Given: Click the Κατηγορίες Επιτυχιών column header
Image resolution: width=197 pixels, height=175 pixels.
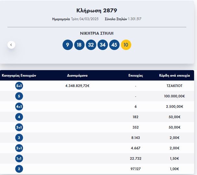Looking at the screenshot, I should (x=19, y=75).
